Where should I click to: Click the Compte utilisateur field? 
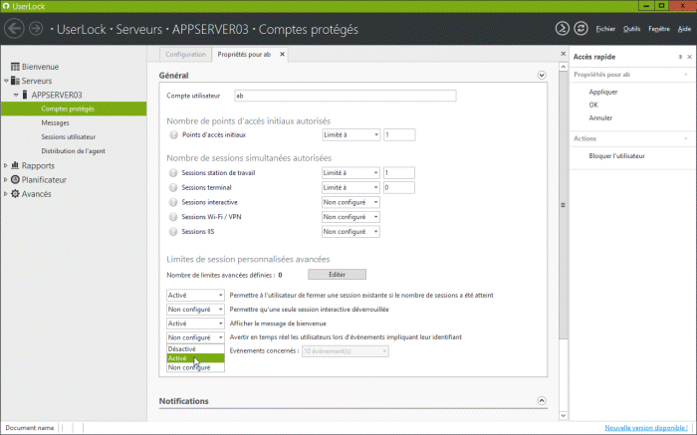[345, 96]
